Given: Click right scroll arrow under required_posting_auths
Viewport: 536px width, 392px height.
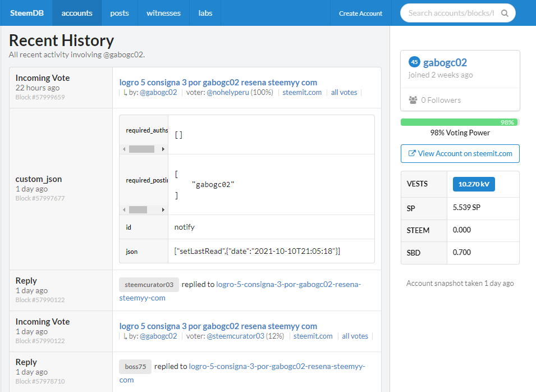Looking at the screenshot, I should (x=163, y=209).
